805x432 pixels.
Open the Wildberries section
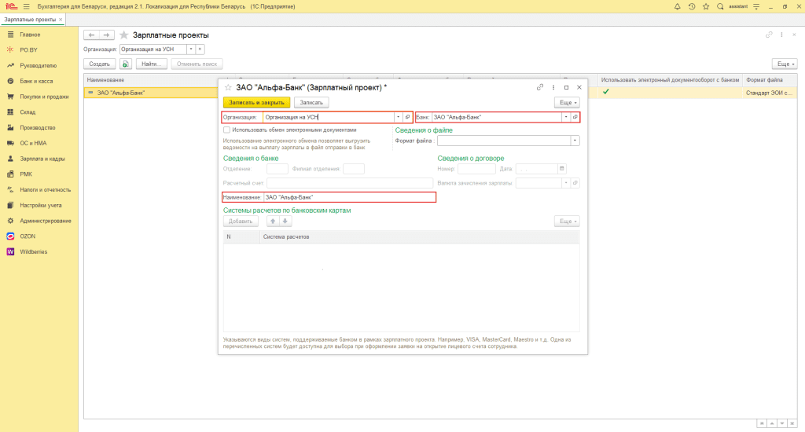pyautogui.click(x=33, y=252)
